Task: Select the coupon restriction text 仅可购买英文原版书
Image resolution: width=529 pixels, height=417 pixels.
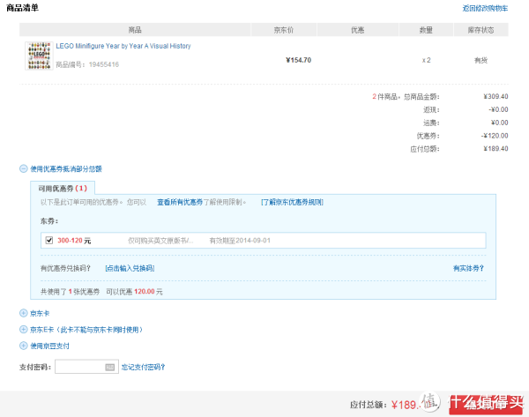Action: (160, 241)
